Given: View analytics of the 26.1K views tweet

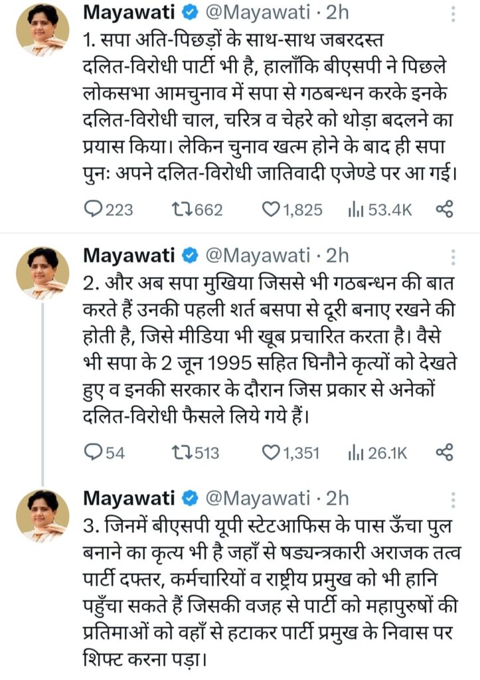Looking at the screenshot, I should (x=354, y=453).
